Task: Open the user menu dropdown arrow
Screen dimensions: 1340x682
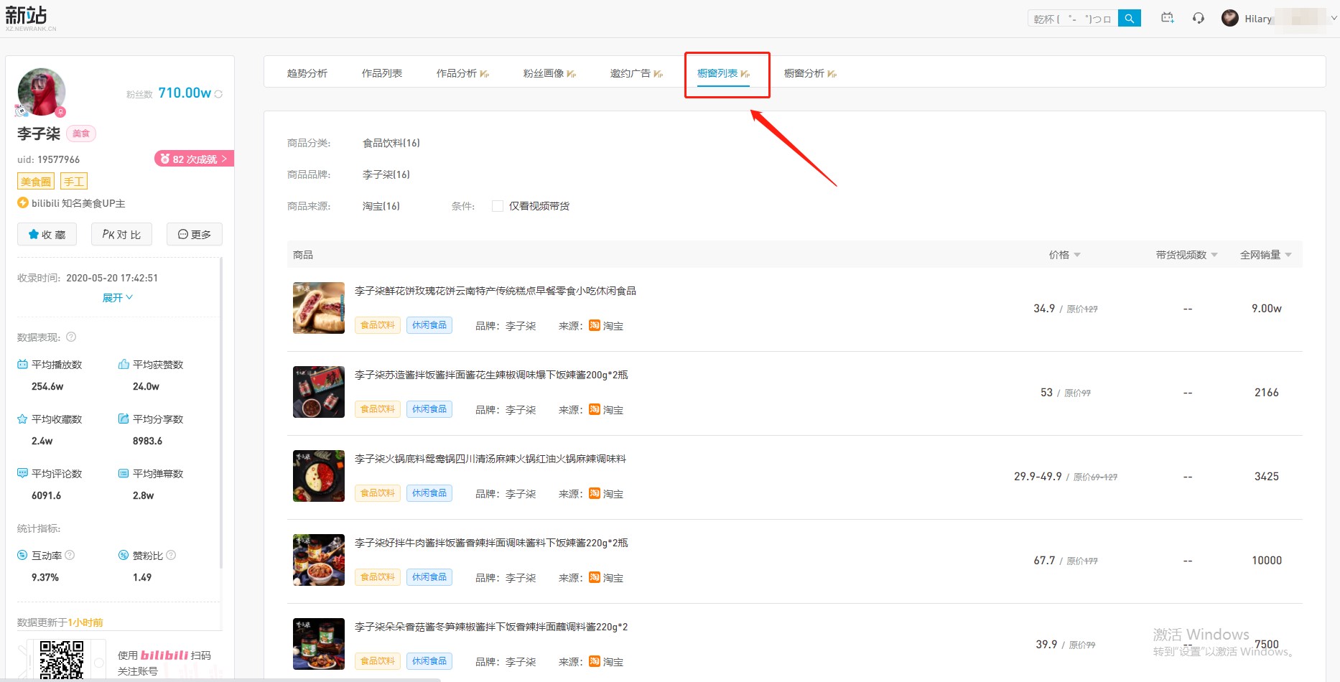Action: (1334, 19)
